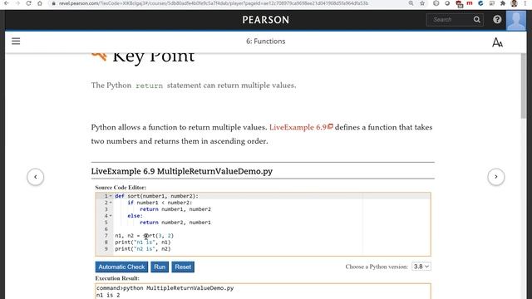The width and height of the screenshot is (532, 299).
Task: Click the 'Source Code Editor:' label
Action: (x=121, y=188)
